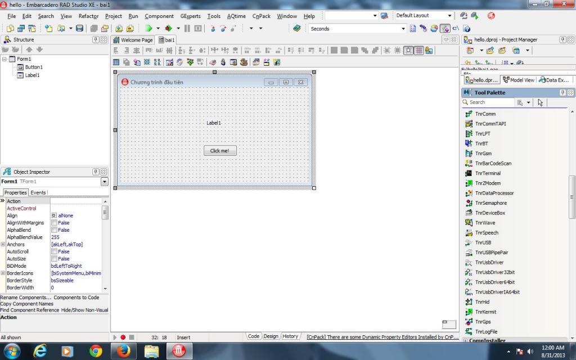Open the Tool Palette category dropdown arrow
The height and width of the screenshot is (360, 576).
coord(528,102)
